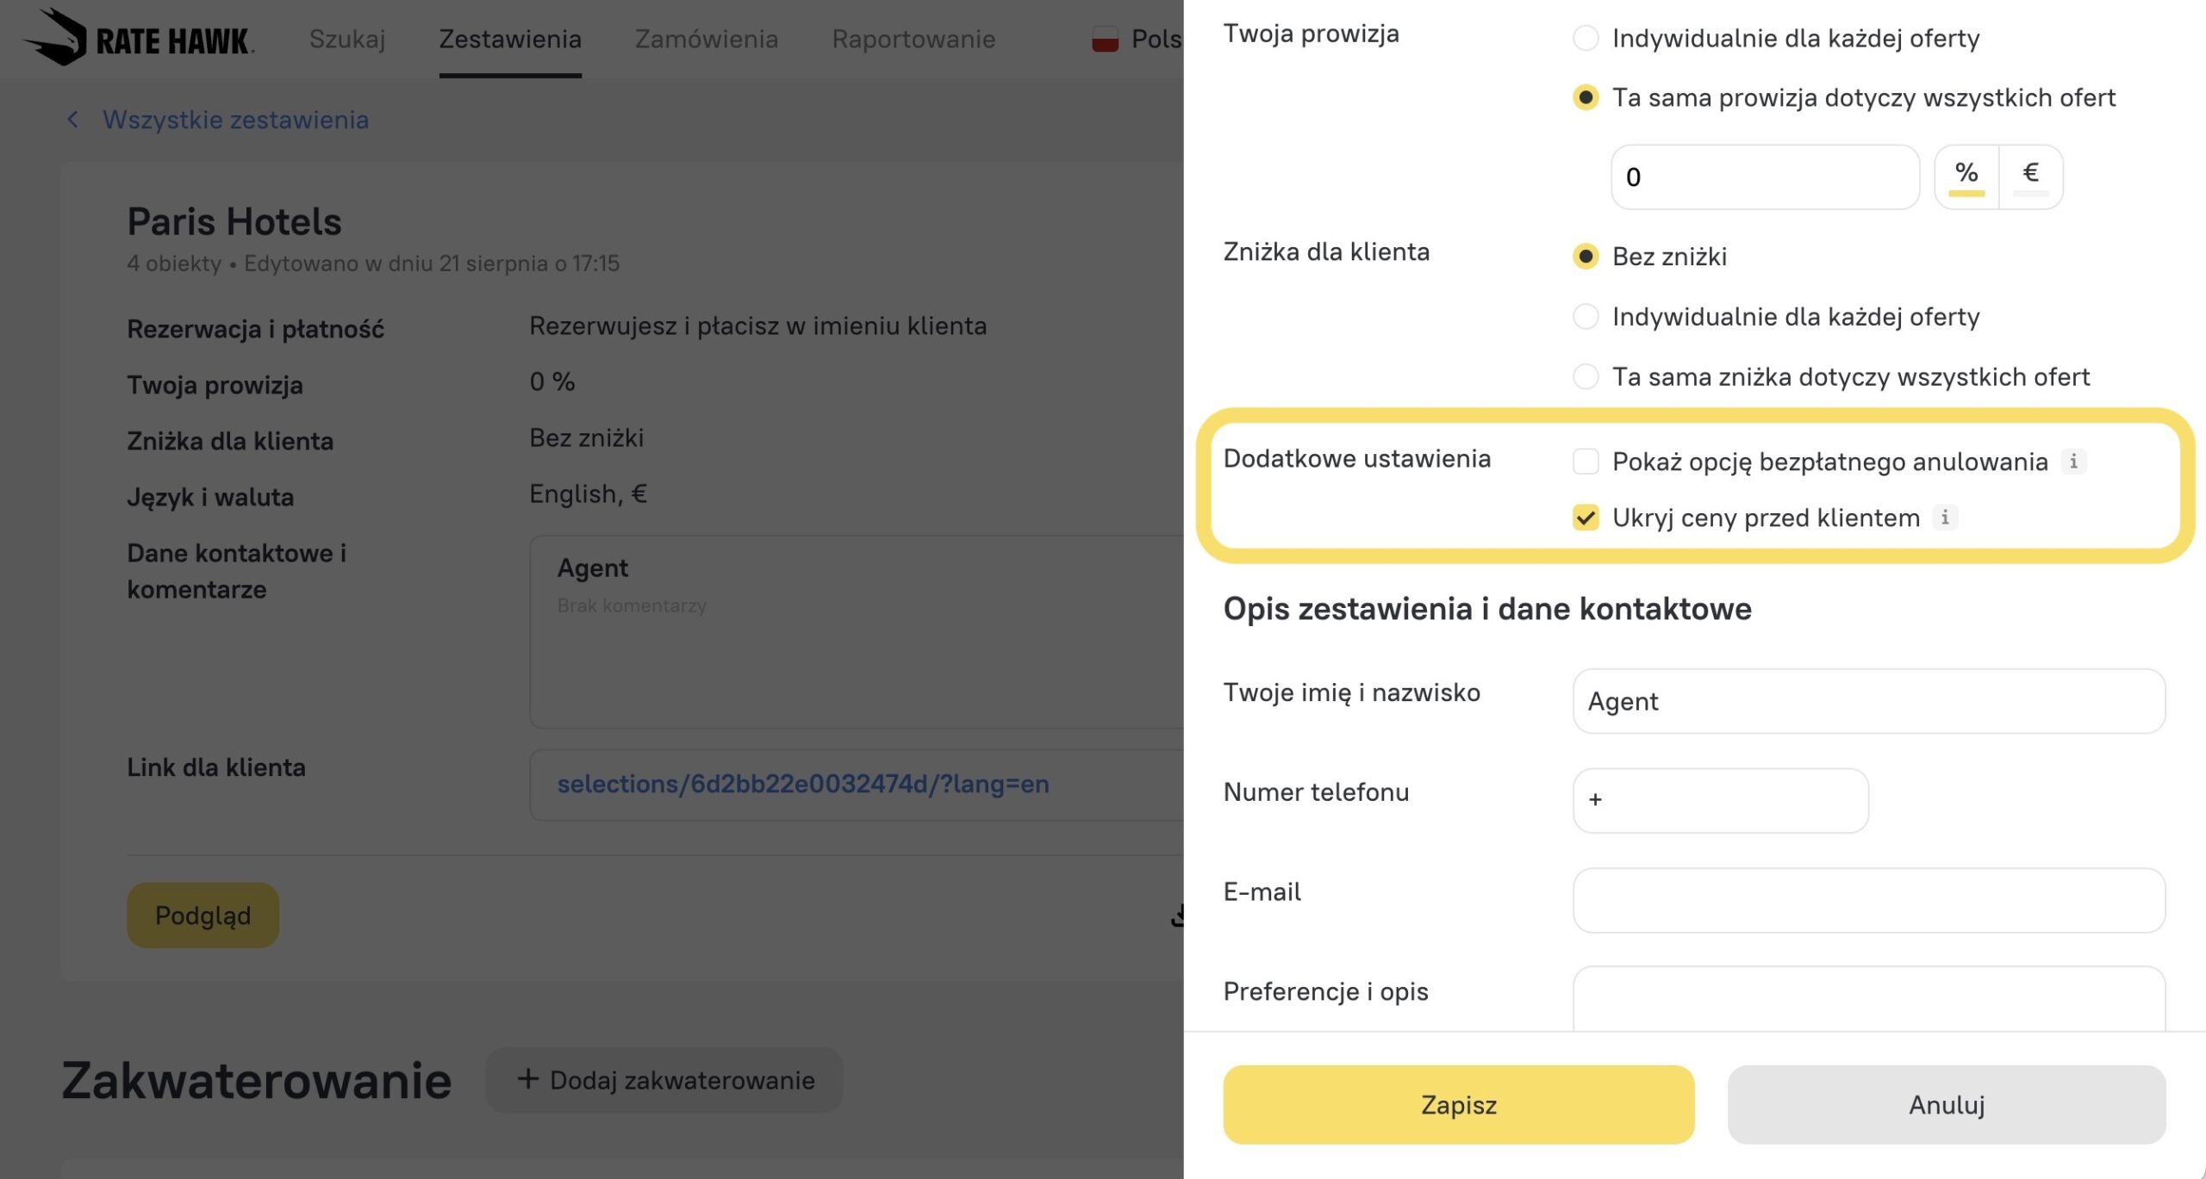The image size is (2206, 1179).
Task: Click the Rate Hawk logo
Action: pyautogui.click(x=138, y=39)
